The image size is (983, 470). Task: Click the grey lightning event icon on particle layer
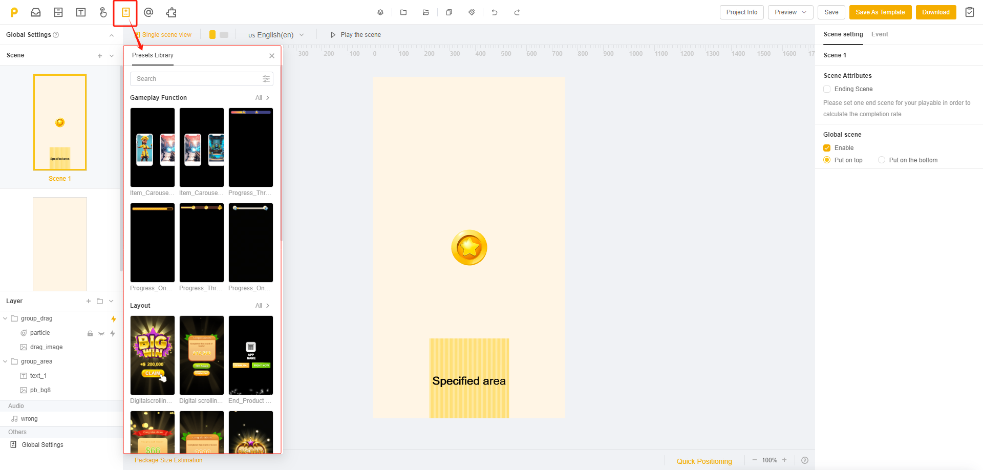pyautogui.click(x=113, y=333)
